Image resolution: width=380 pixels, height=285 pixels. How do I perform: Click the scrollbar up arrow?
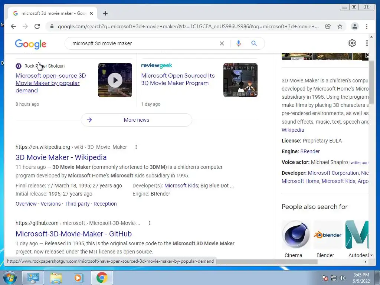[371, 37]
